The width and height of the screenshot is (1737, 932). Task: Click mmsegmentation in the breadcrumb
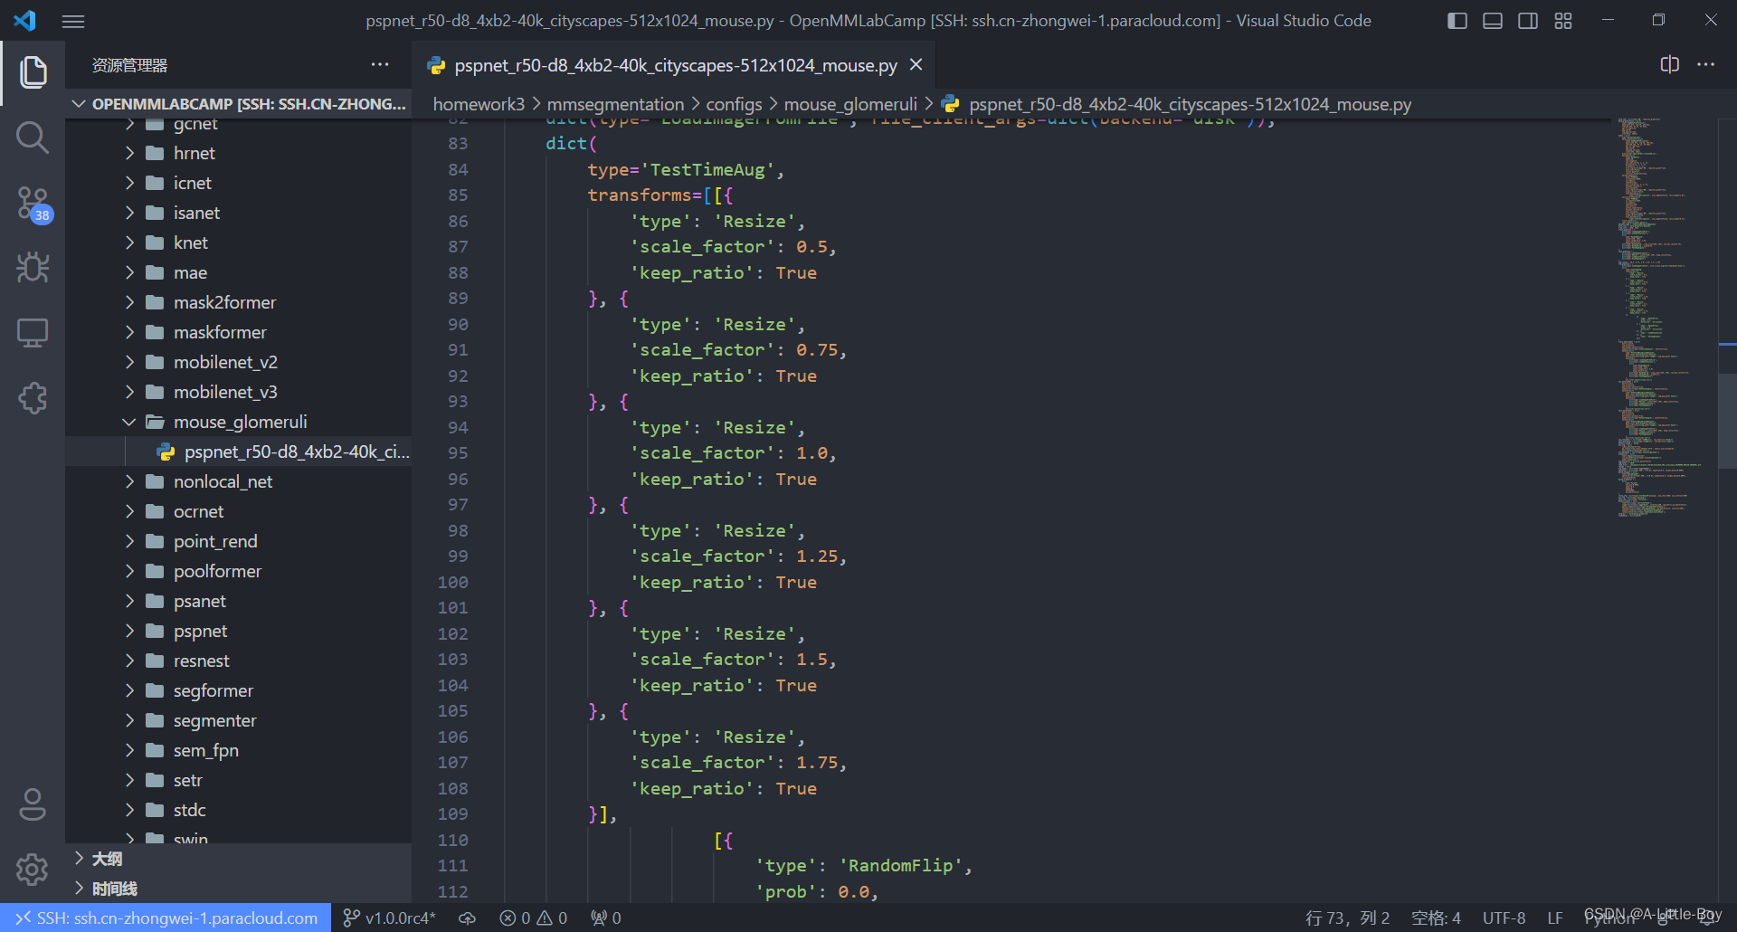click(x=615, y=104)
